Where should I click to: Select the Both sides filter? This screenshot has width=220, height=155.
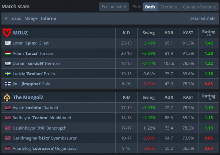[x=150, y=7]
